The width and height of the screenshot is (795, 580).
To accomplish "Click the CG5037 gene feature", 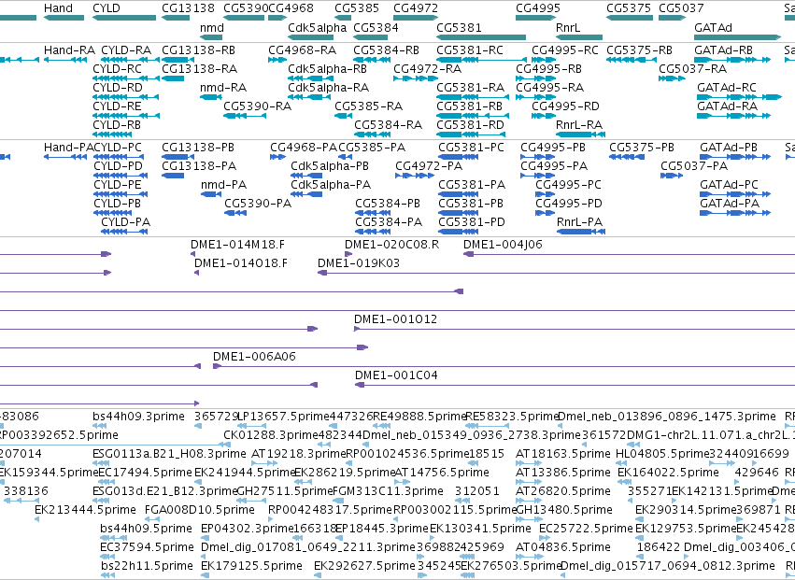I will tap(673, 18).
